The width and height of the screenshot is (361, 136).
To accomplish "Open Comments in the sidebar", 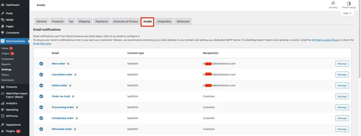I will pyautogui.click(x=14, y=33).
